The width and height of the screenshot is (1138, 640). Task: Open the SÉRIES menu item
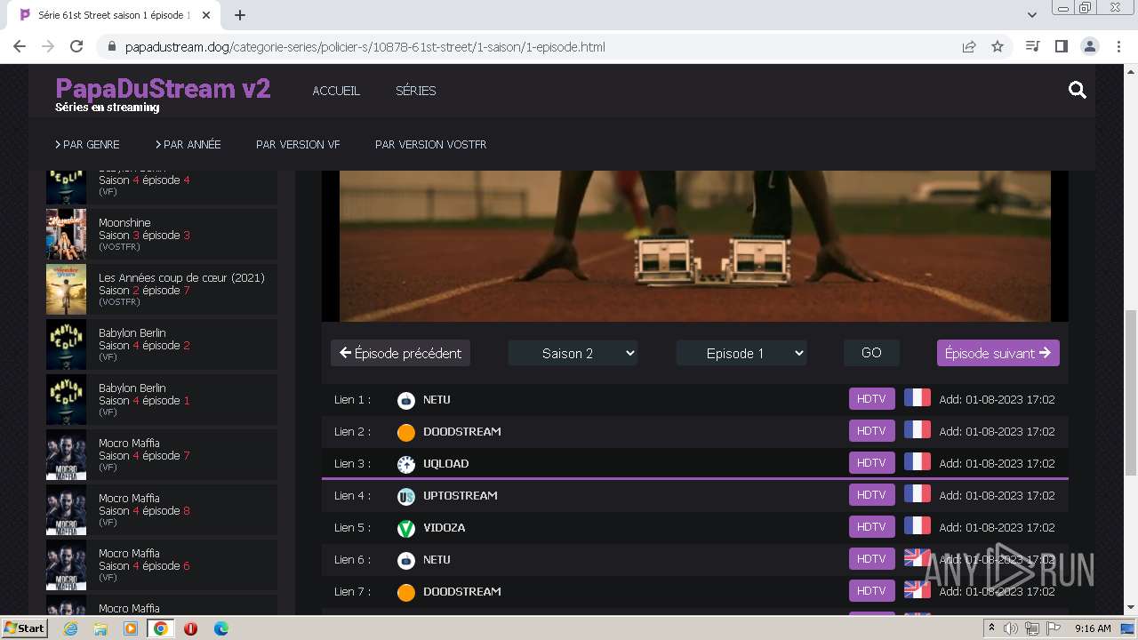click(415, 91)
